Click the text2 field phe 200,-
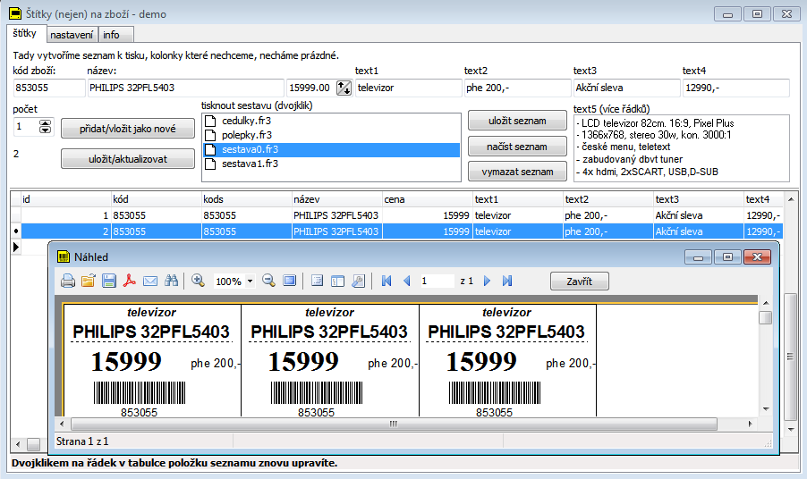 click(x=517, y=88)
